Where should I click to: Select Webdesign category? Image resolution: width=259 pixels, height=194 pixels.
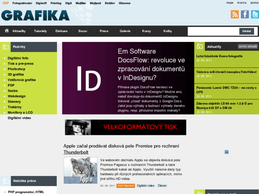click(17, 96)
